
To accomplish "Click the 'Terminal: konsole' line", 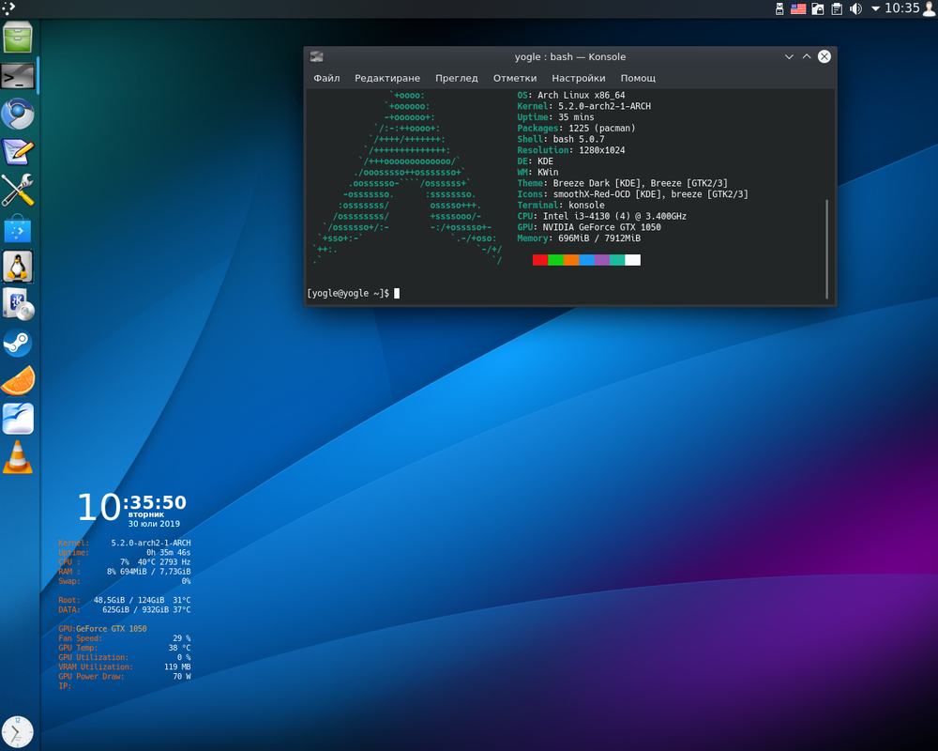I will click(561, 206).
